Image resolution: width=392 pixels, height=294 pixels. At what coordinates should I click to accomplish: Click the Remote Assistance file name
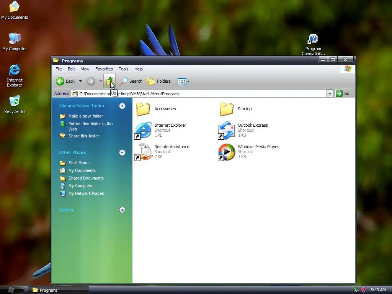[x=172, y=147]
